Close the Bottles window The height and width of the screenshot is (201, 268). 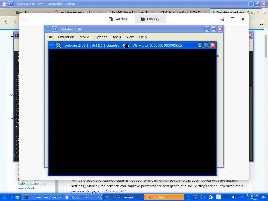click(x=243, y=19)
